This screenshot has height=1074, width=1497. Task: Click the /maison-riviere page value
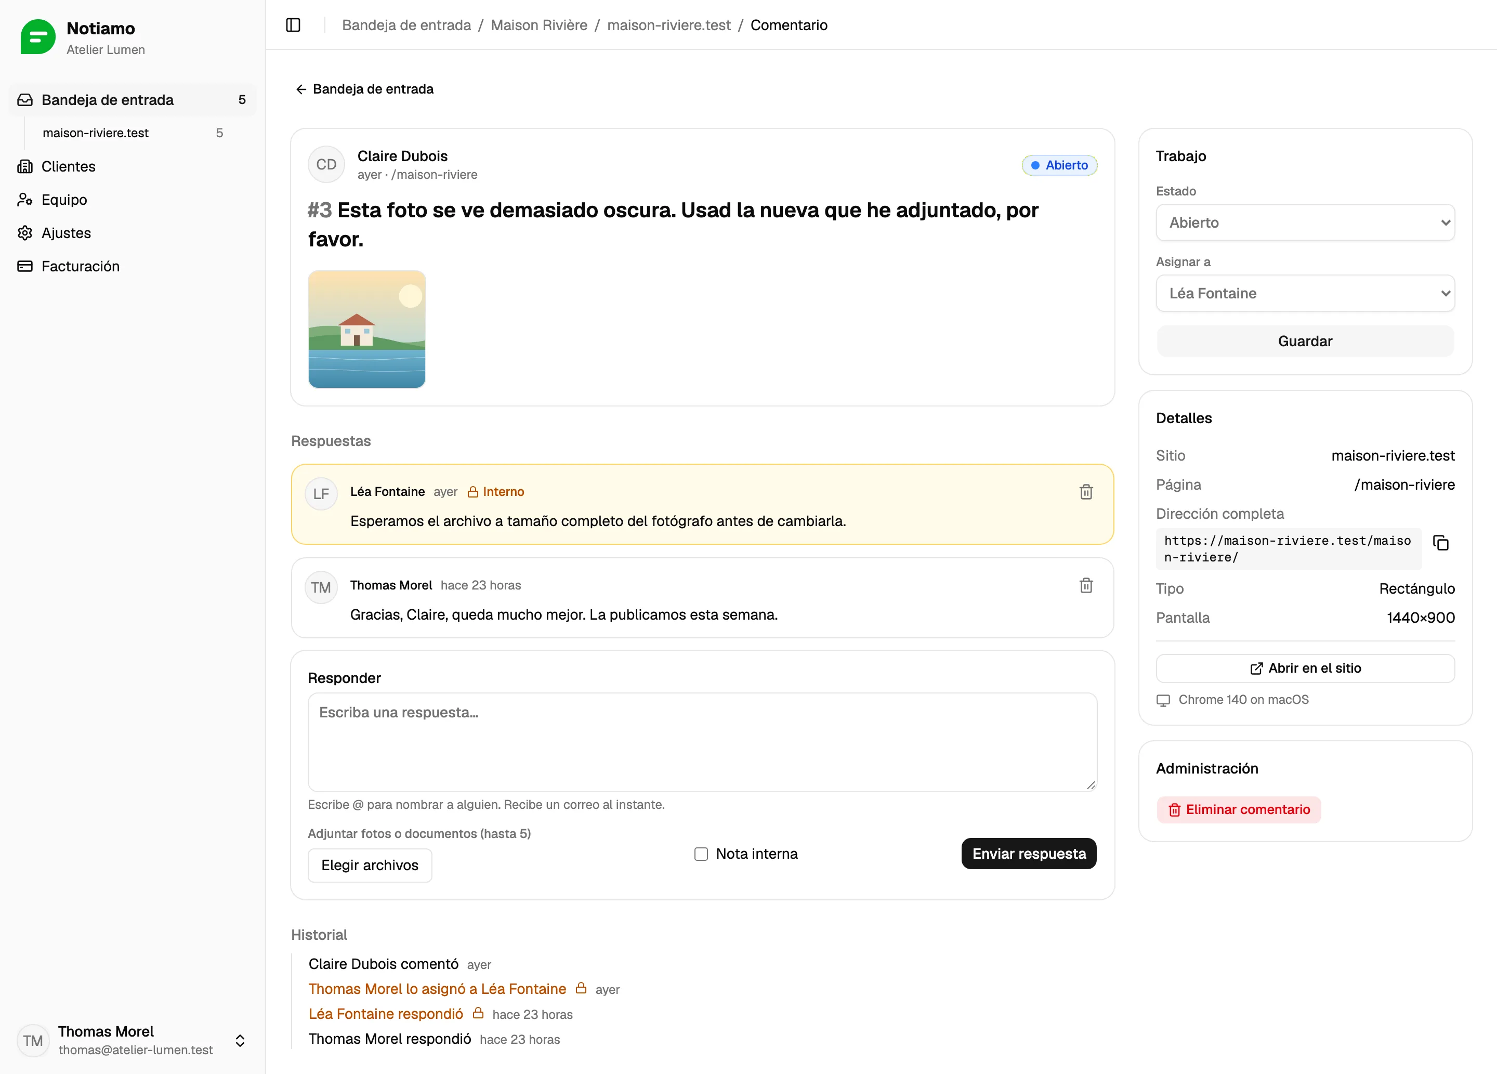click(1404, 484)
